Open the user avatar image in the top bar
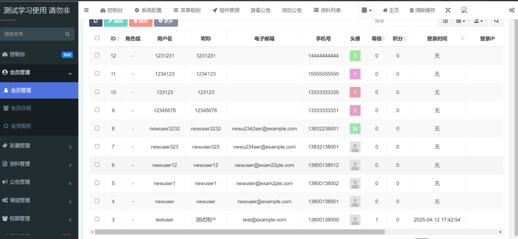This screenshot has height=239, width=518. 465,11
